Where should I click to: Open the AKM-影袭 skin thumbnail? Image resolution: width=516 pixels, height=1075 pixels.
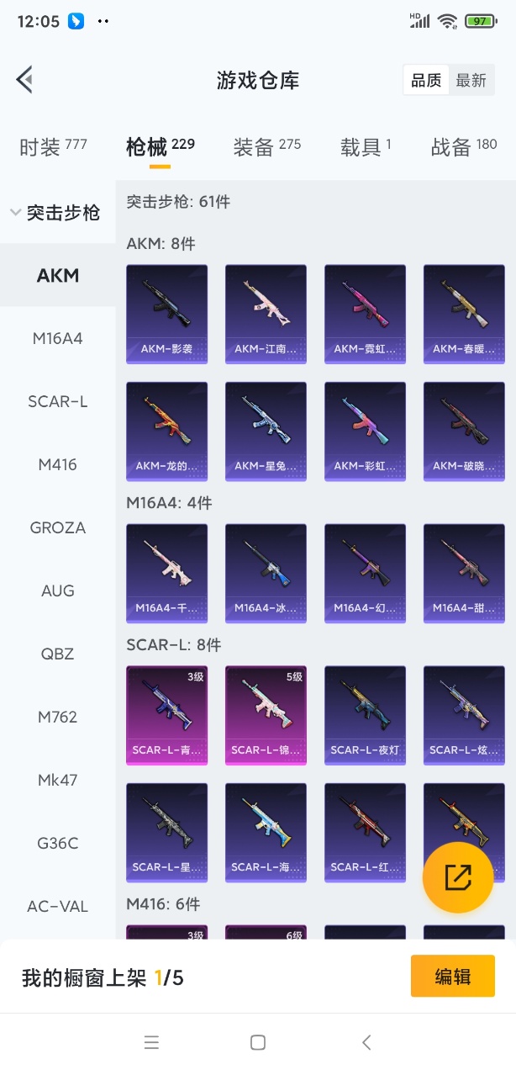click(166, 315)
